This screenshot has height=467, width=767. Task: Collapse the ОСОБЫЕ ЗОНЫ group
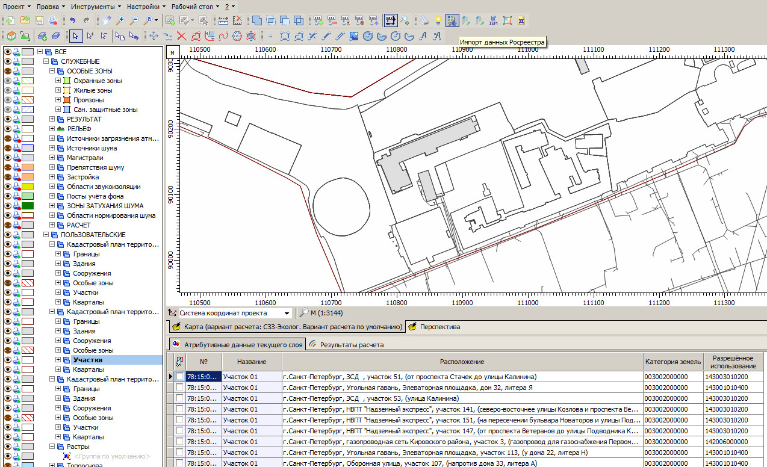coord(52,71)
